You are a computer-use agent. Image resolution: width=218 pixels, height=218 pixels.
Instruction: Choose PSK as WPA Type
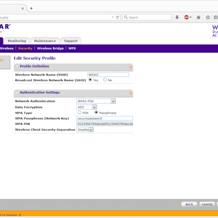coord(79,112)
